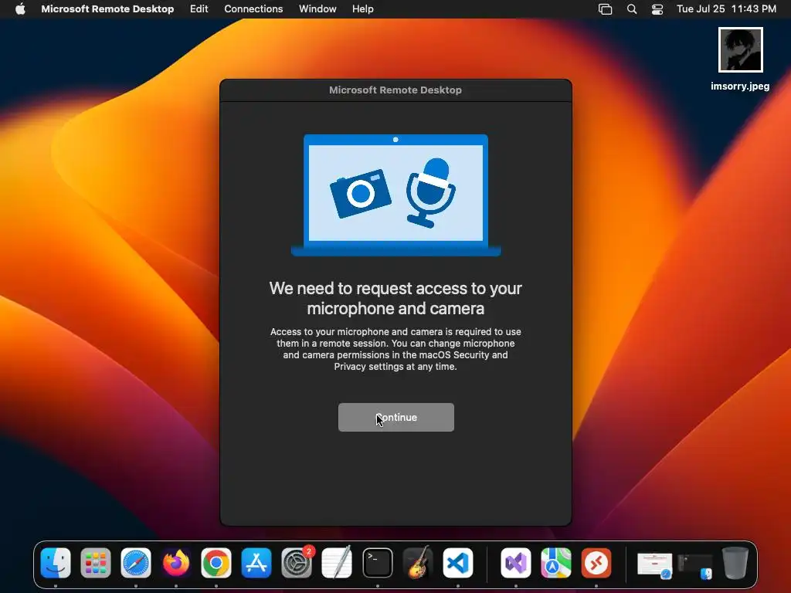This screenshot has height=593, width=791.
Task: Open the Help menu
Action: coord(363,8)
